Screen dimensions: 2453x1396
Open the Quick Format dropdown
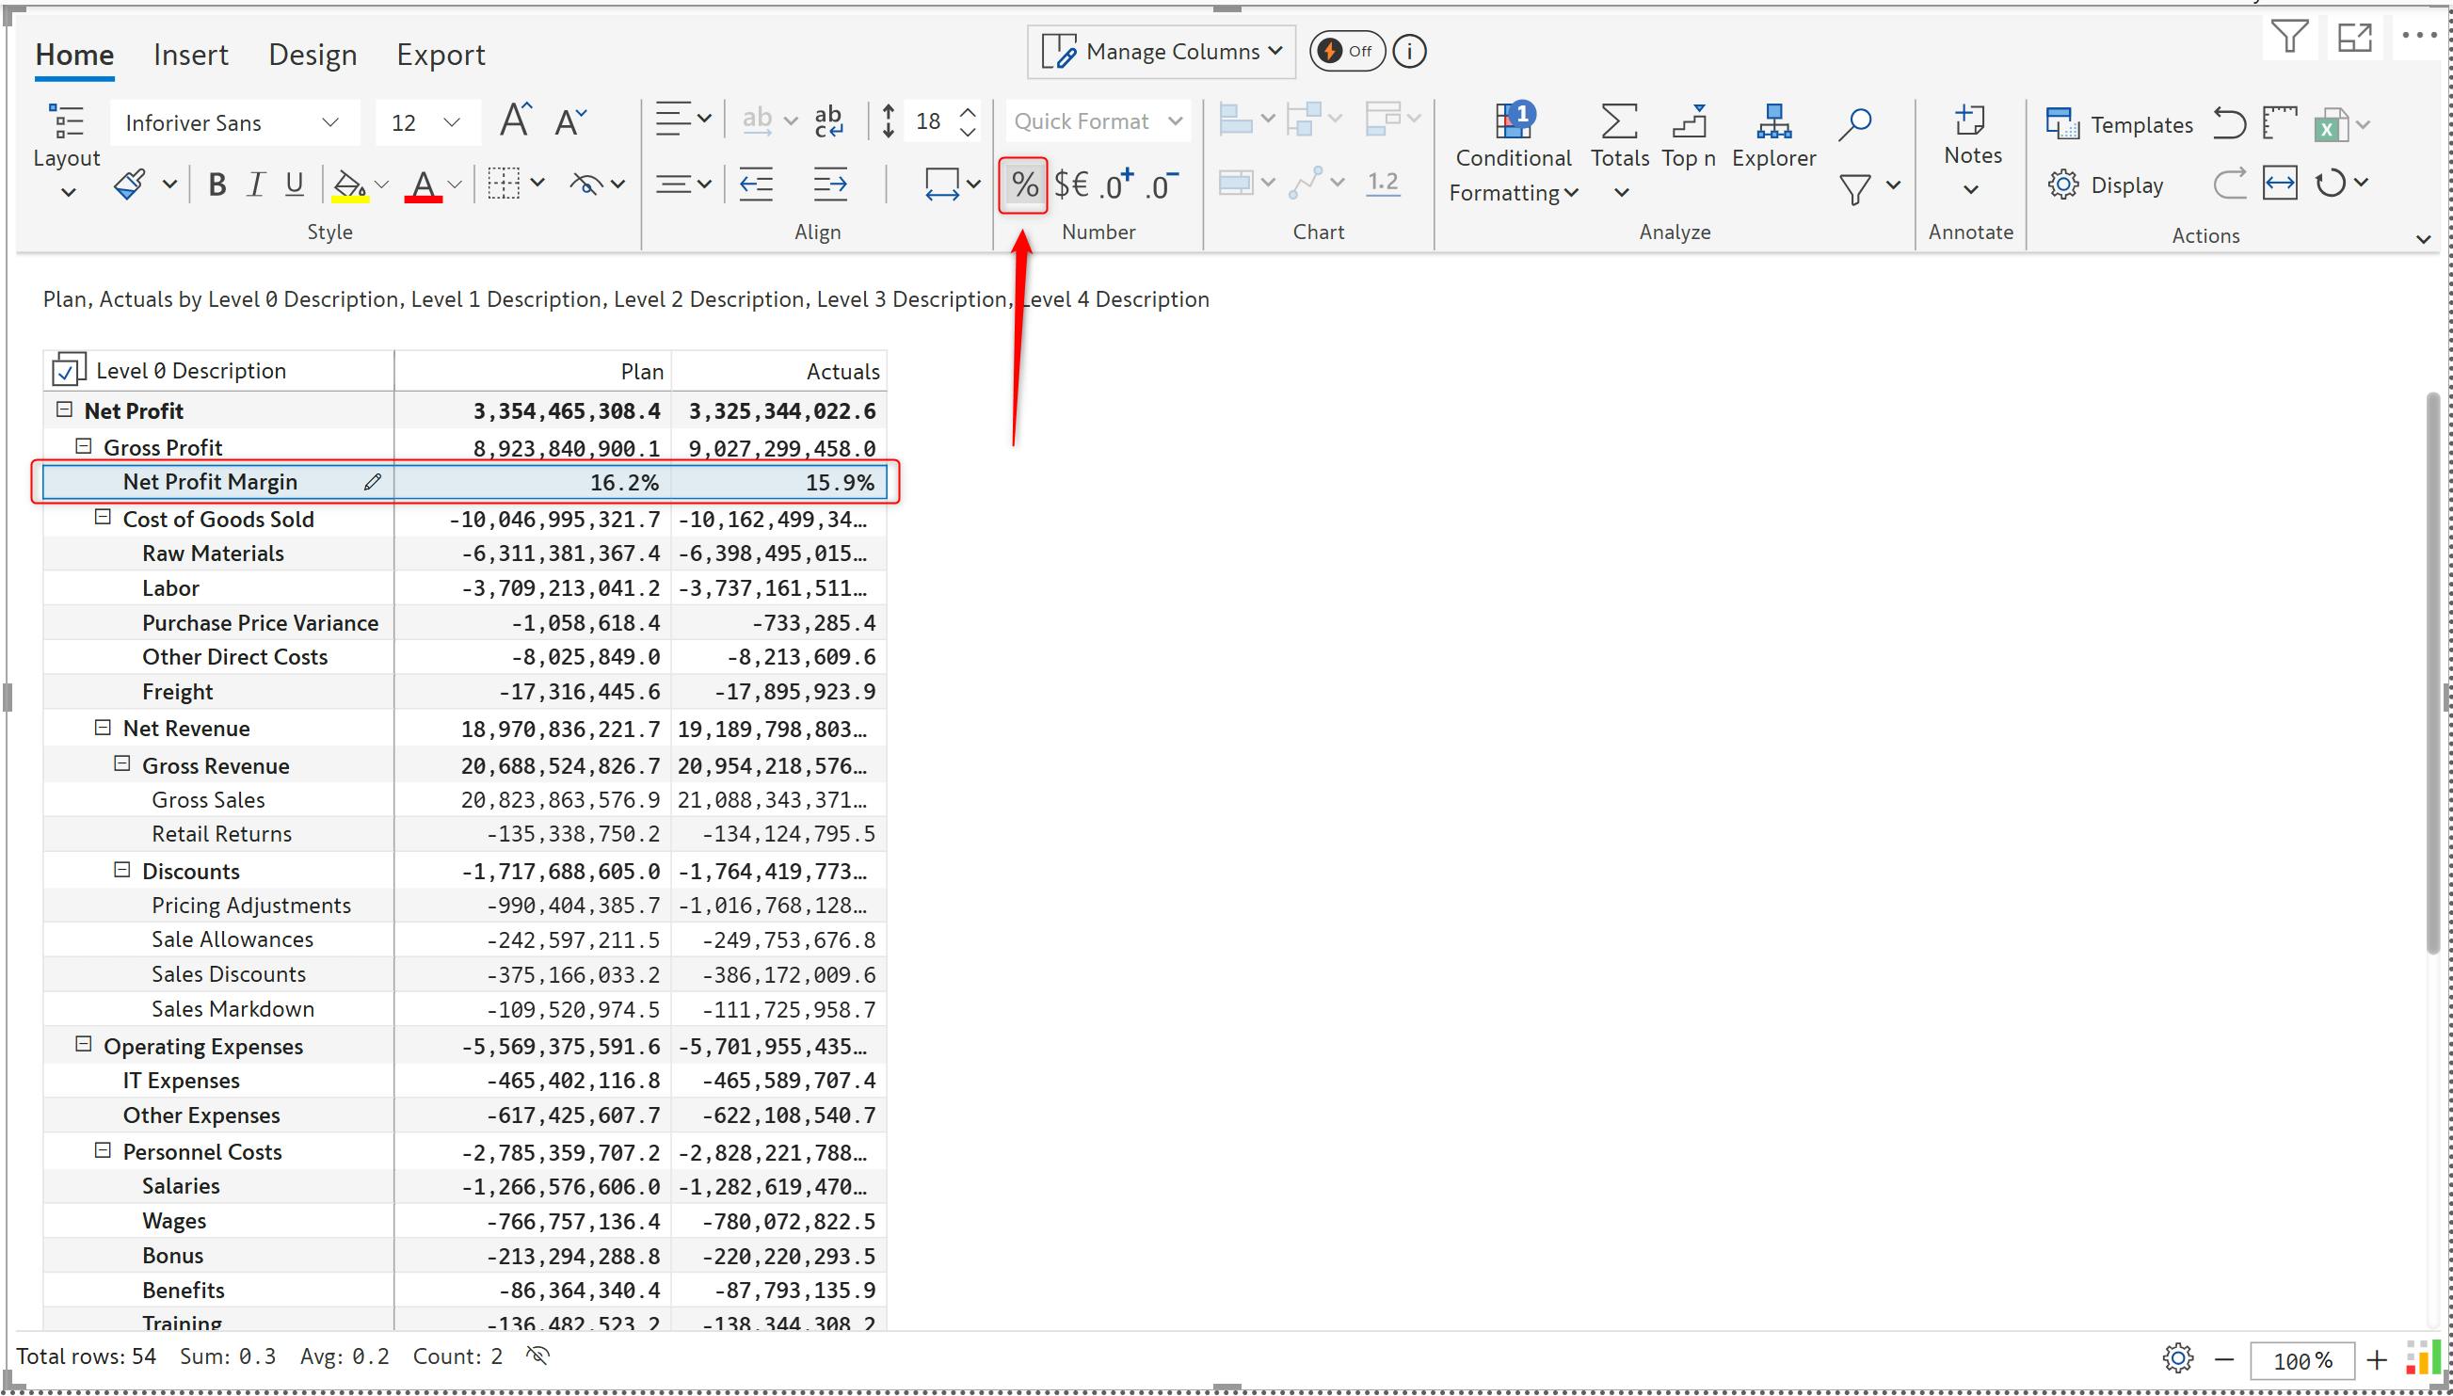[x=1097, y=121]
